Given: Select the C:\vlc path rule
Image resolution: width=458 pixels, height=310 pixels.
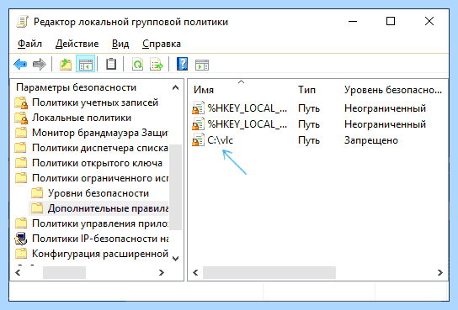Looking at the screenshot, I should pyautogui.click(x=220, y=140).
